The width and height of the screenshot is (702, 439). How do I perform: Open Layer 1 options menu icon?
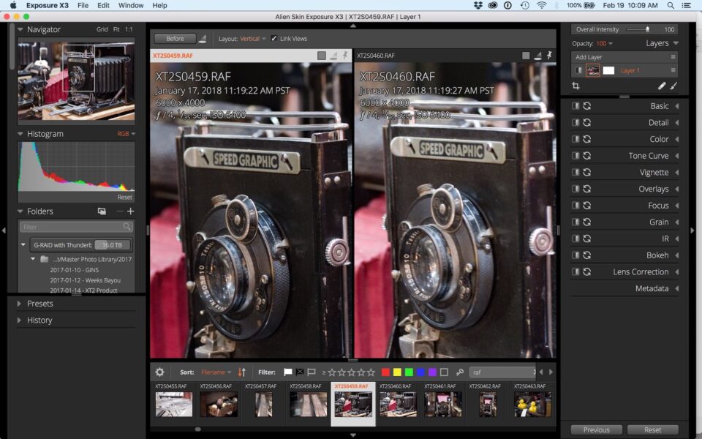pyautogui.click(x=673, y=70)
